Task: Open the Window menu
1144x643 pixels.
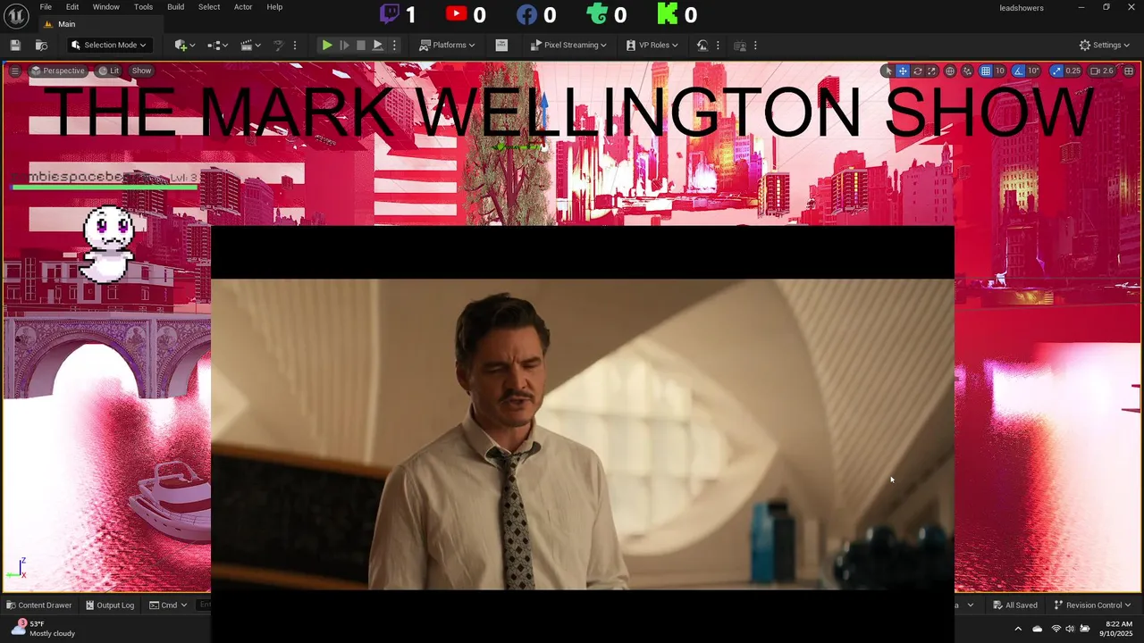Action: [x=105, y=7]
